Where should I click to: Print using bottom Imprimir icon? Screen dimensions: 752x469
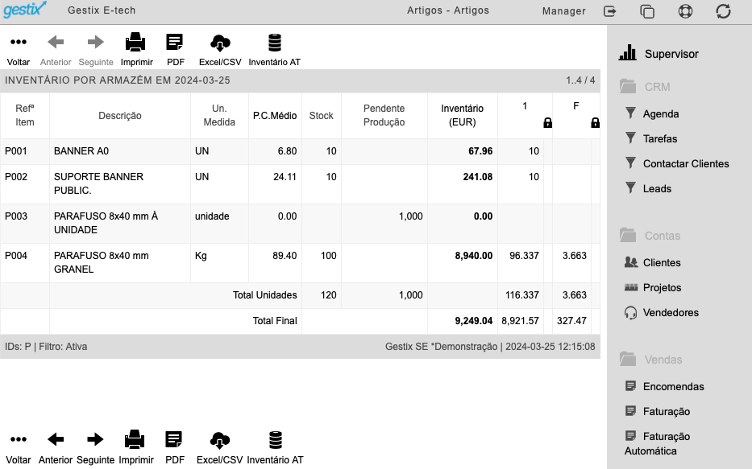click(x=135, y=439)
